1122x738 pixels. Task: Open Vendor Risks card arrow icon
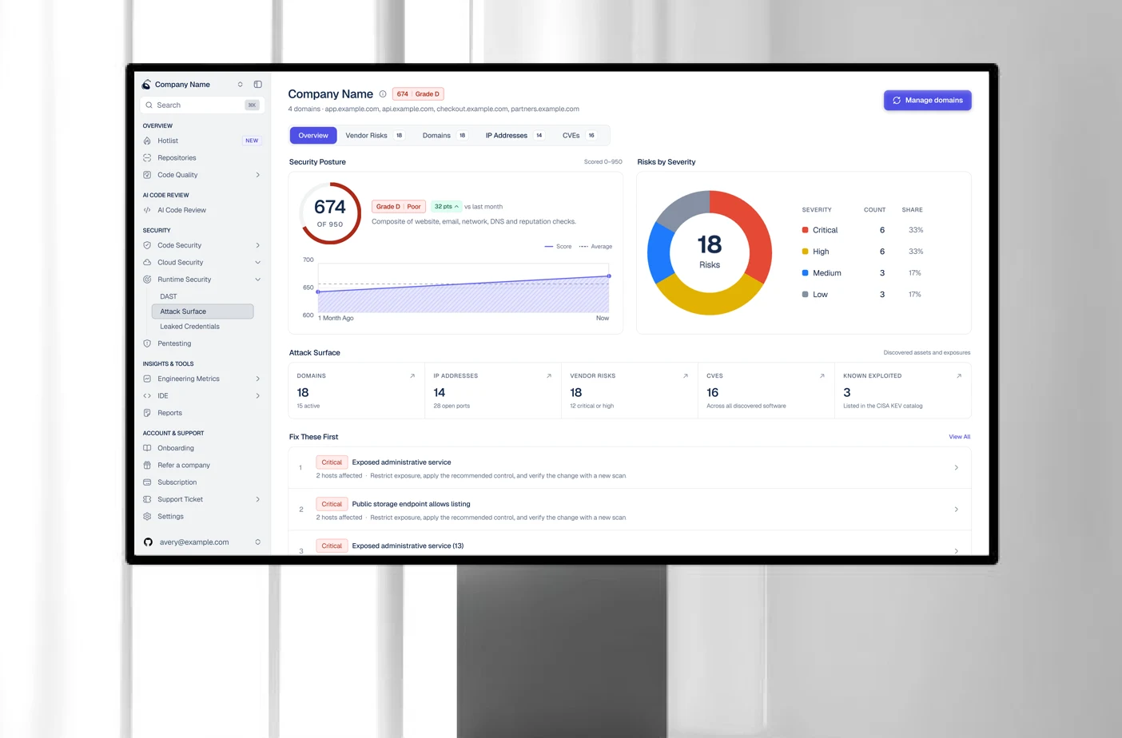tap(686, 376)
